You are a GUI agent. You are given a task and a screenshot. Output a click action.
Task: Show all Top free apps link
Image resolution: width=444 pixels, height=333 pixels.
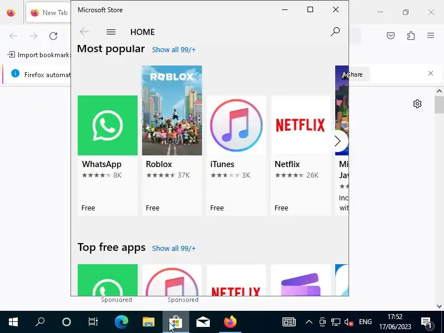point(174,248)
